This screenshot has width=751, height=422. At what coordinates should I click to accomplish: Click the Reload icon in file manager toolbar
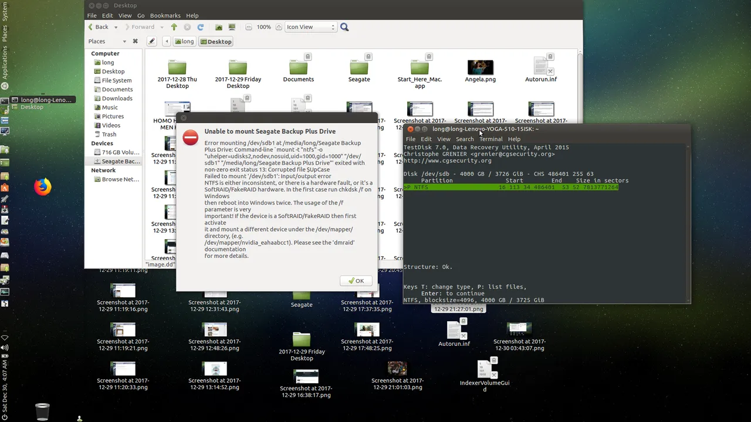click(x=201, y=27)
